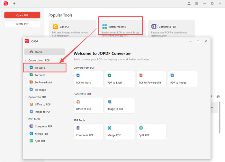Click the three-dots more button at right edge

212,107
